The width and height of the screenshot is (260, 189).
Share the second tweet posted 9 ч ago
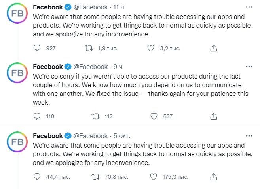pyautogui.click(x=213, y=116)
